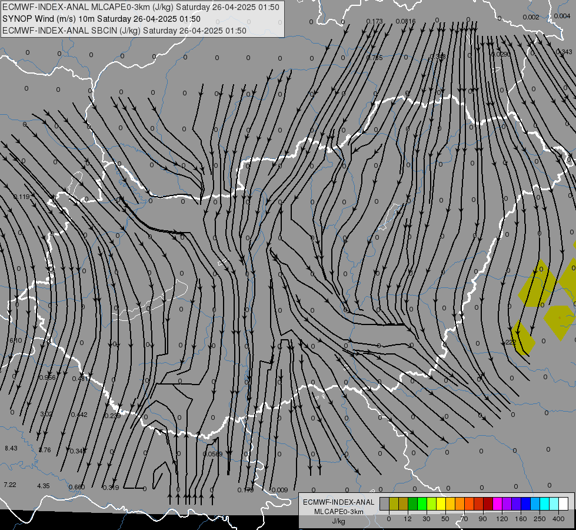The image size is (576, 530).
Task: Select the purple legend swatch above 120
Action: click(x=507, y=503)
